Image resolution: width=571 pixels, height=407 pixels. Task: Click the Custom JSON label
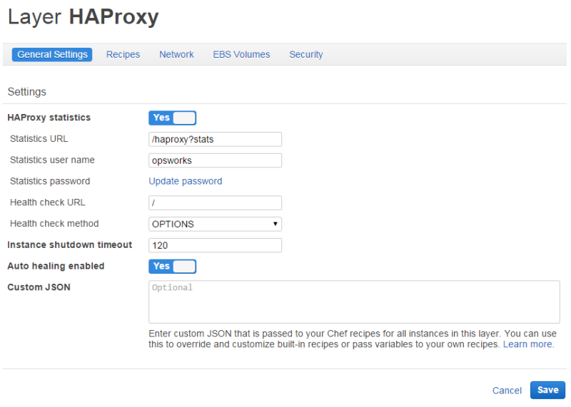coord(39,287)
